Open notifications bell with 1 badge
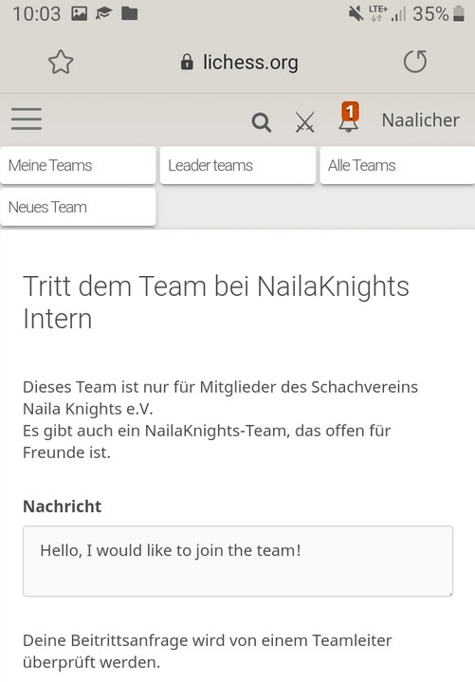This screenshot has height=682, width=475. tap(349, 117)
